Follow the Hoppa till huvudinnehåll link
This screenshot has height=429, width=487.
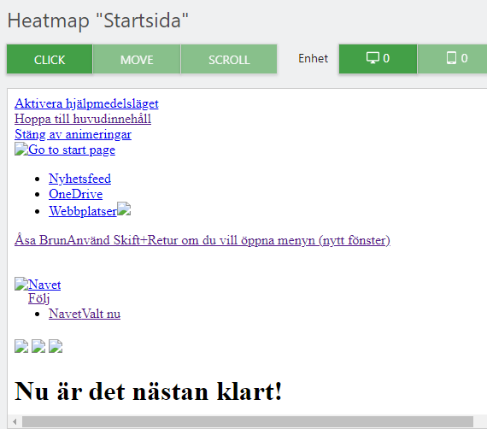[x=83, y=119]
